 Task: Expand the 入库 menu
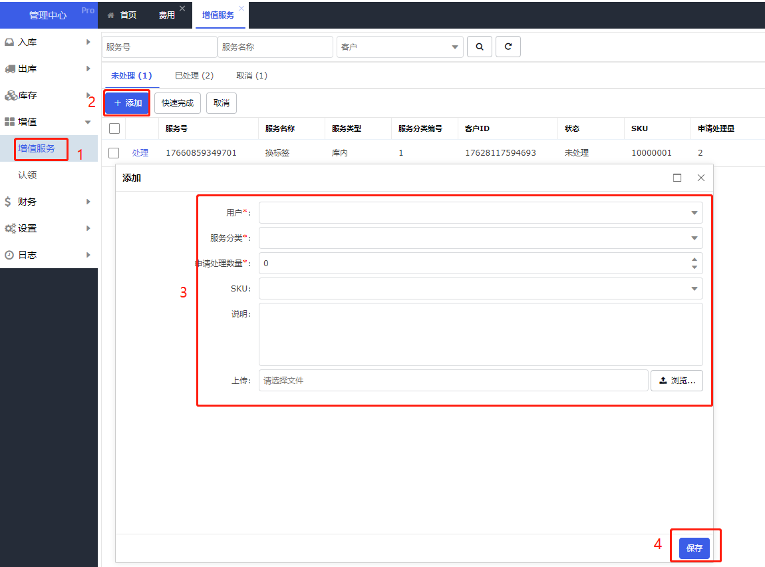pos(88,42)
